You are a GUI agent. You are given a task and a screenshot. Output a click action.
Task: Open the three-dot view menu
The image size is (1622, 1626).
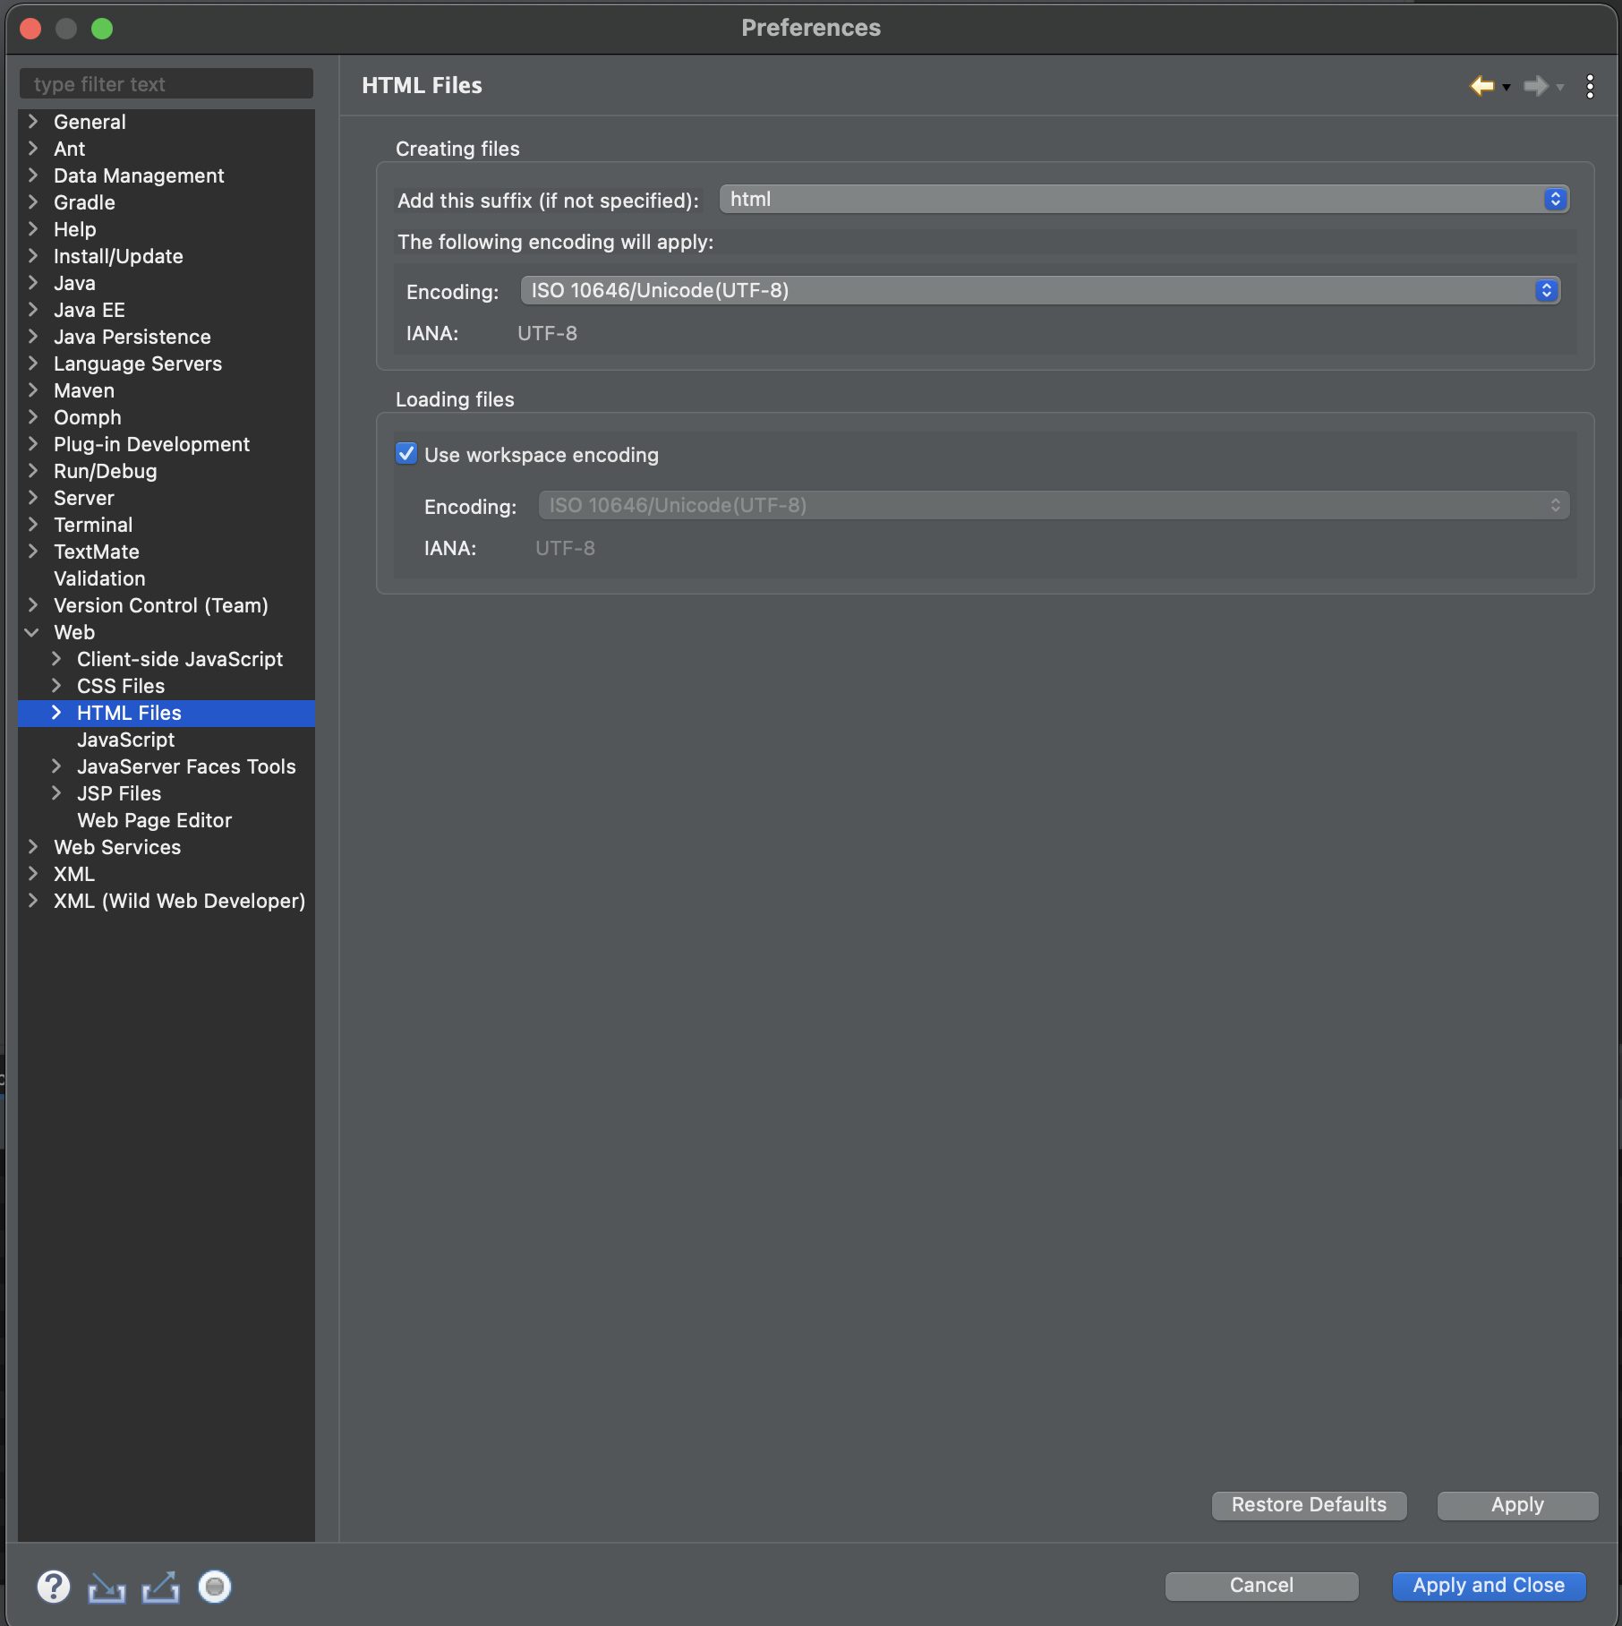(x=1590, y=86)
